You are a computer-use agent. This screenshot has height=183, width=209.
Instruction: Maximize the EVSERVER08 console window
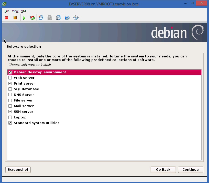[x=192, y=3]
